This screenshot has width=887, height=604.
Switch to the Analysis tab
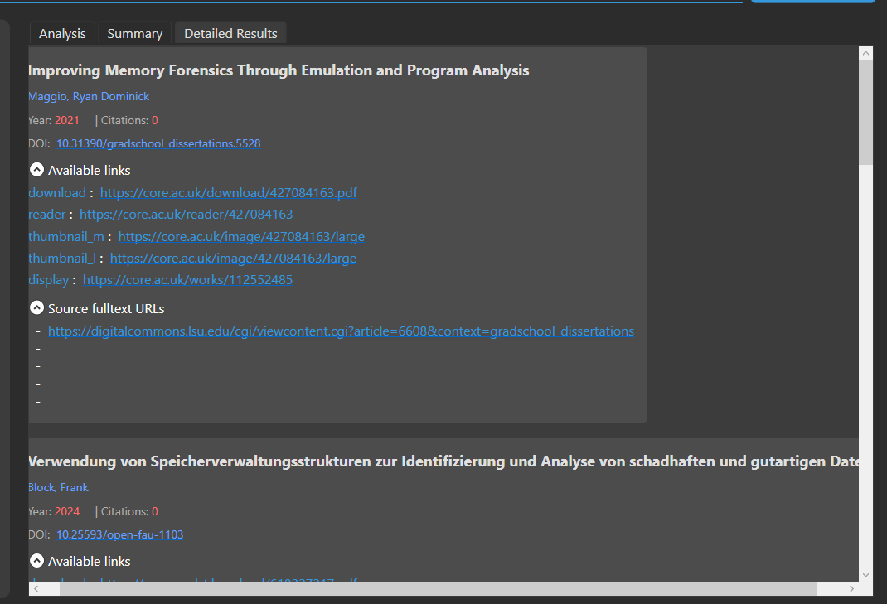coord(62,33)
